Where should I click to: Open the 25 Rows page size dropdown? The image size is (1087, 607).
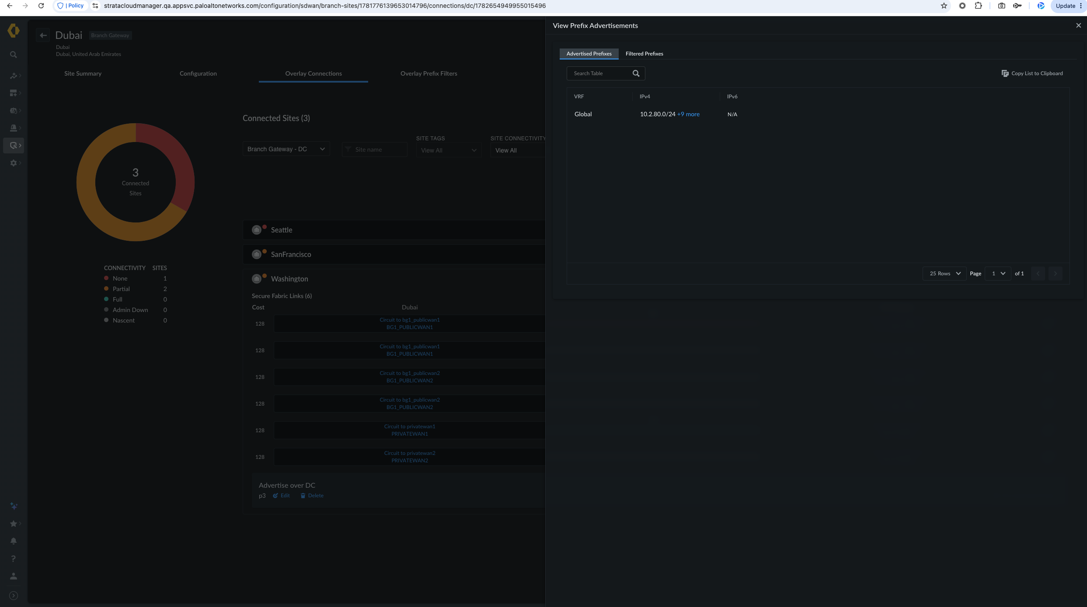[945, 274]
